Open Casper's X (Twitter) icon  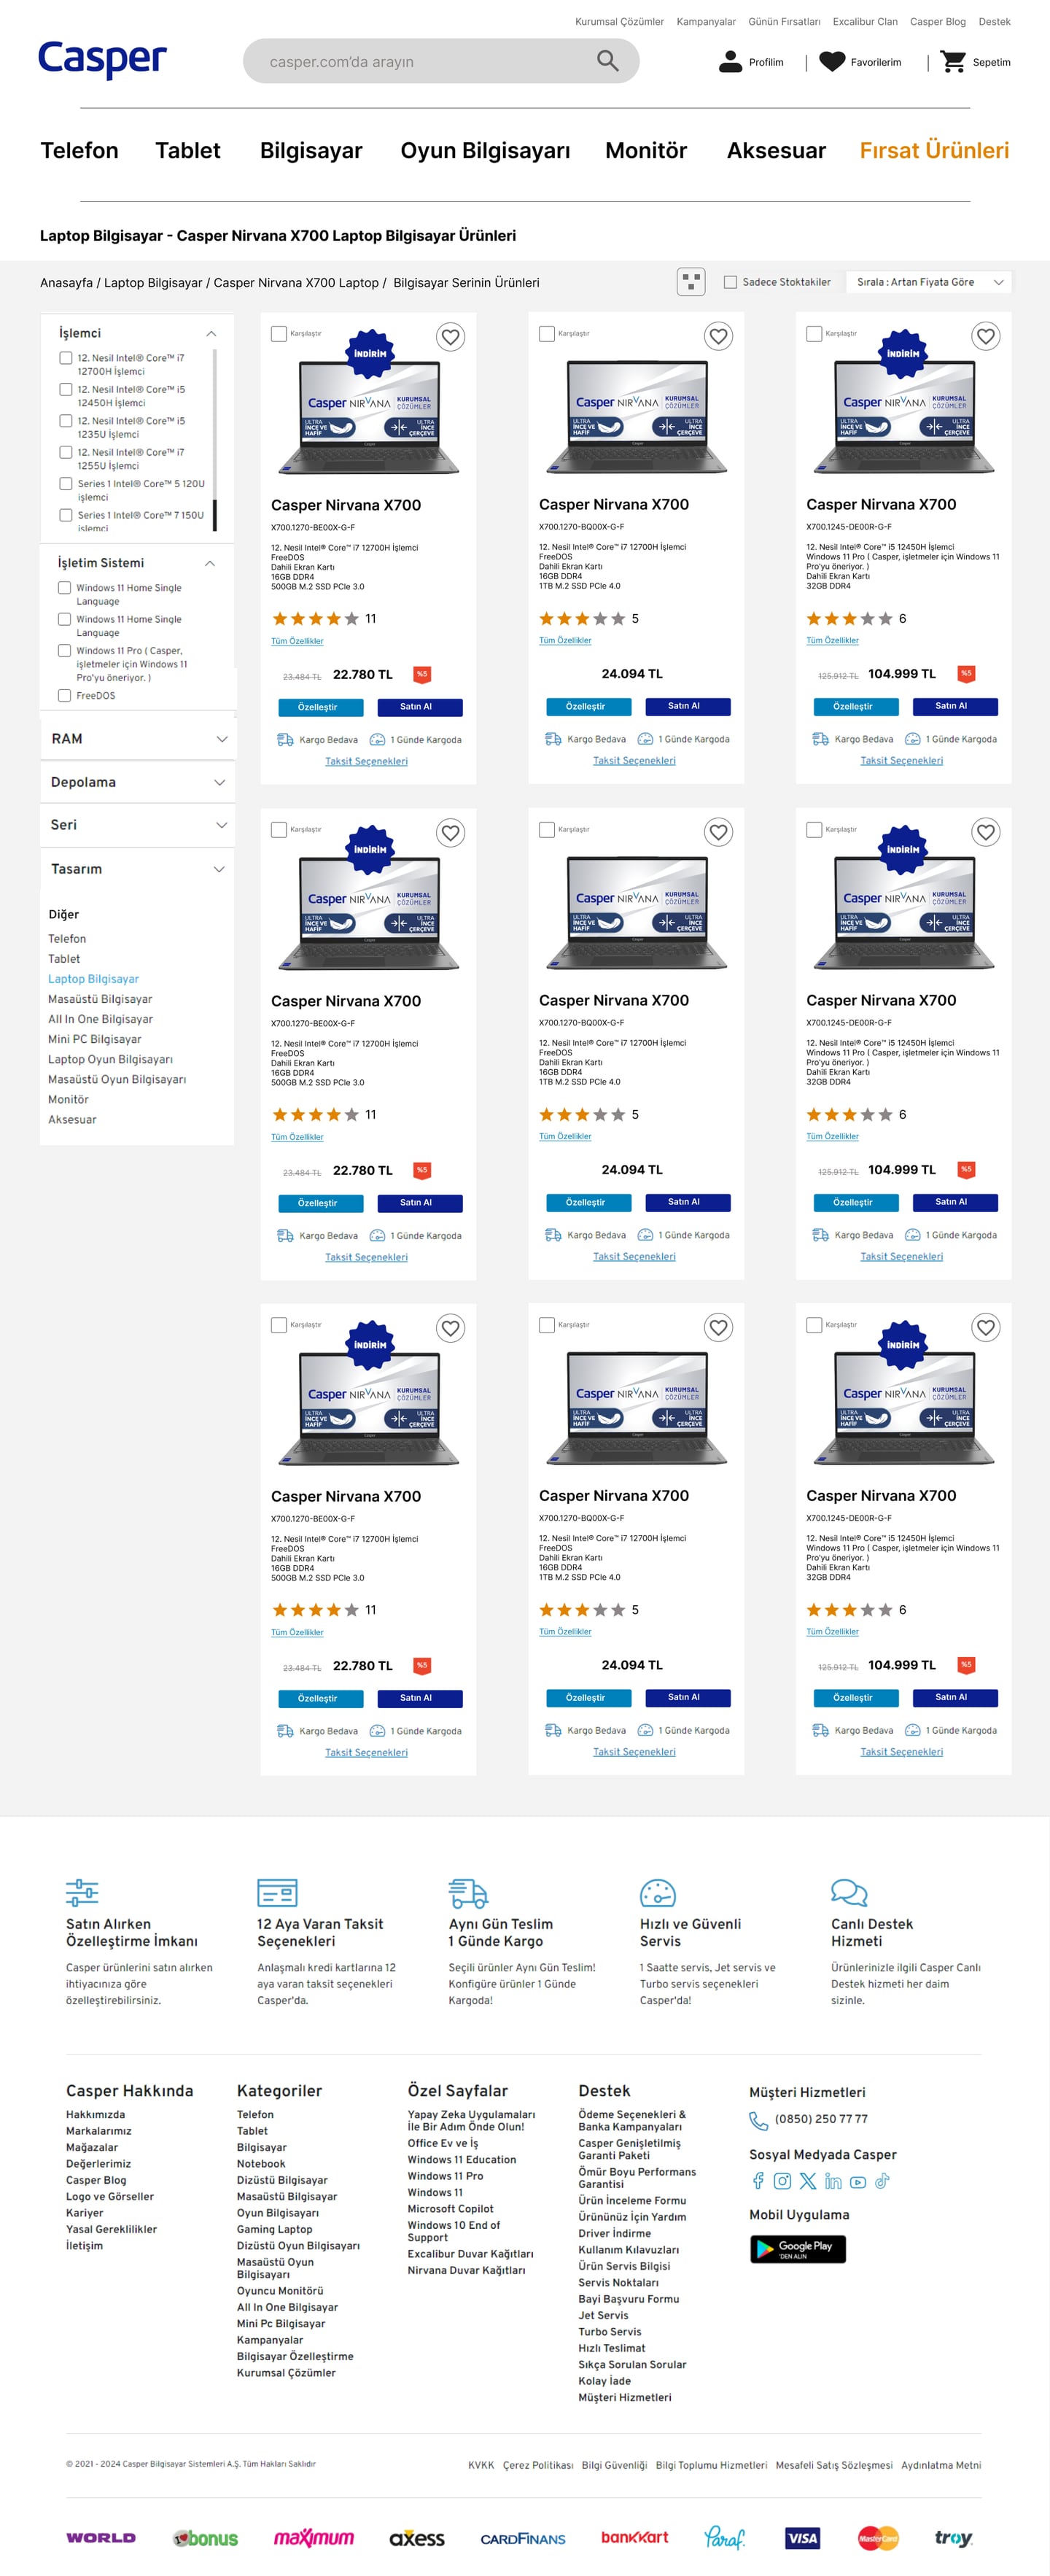pos(808,2181)
